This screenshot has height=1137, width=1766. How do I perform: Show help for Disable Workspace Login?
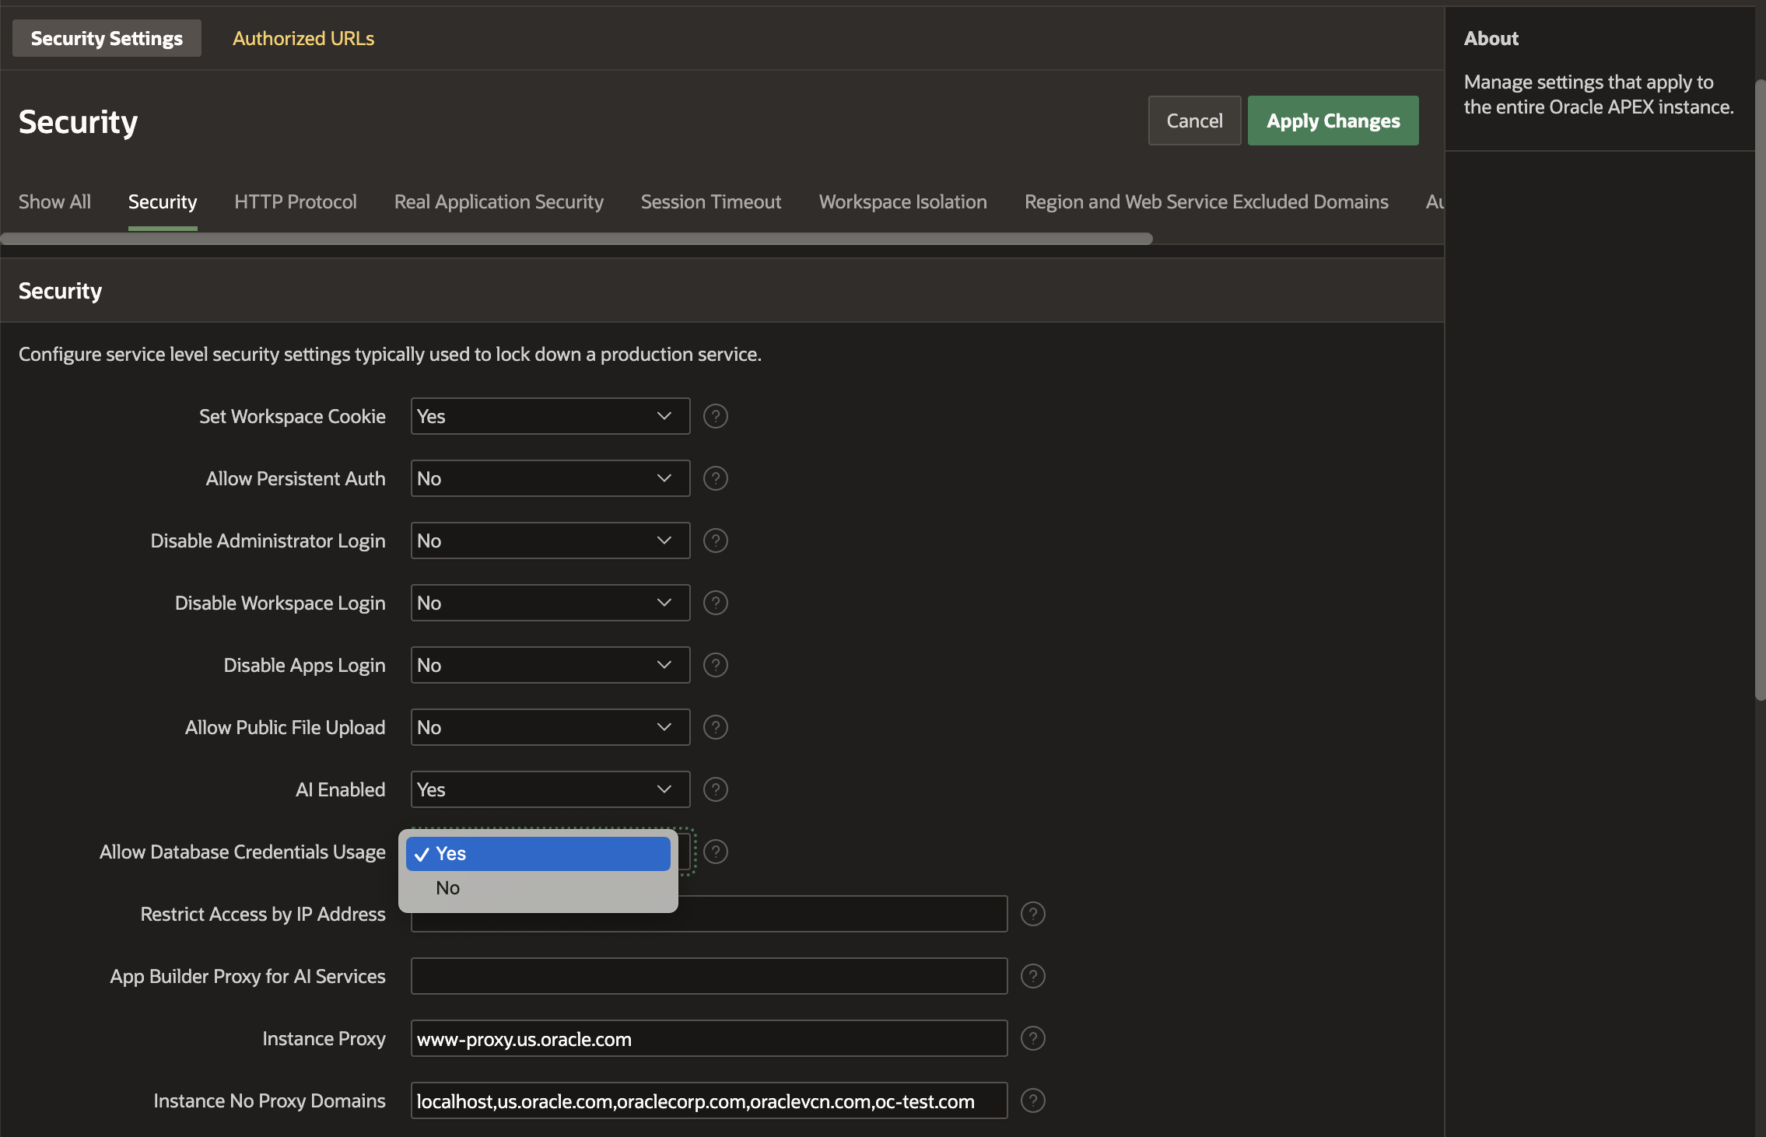(715, 603)
